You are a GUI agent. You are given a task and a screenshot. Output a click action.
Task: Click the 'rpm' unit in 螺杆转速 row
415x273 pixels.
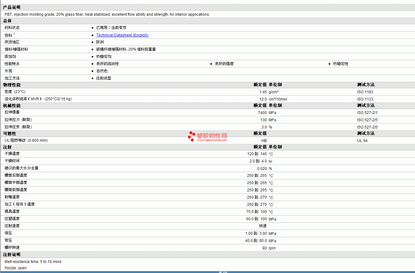(x=272, y=248)
